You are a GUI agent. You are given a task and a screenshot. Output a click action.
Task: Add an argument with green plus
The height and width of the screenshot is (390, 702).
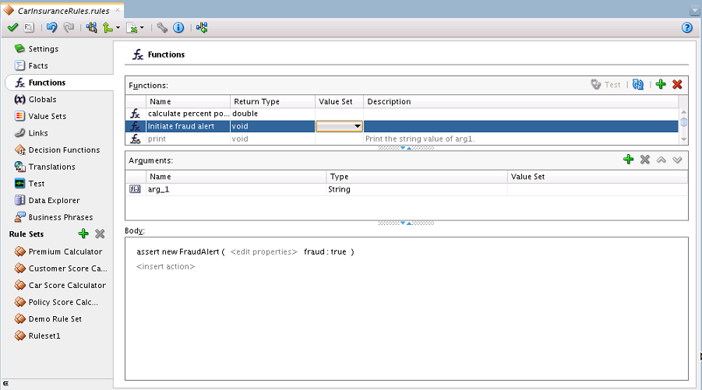click(628, 160)
